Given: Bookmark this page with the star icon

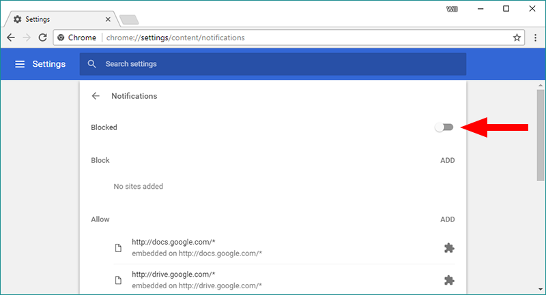Looking at the screenshot, I should pyautogui.click(x=517, y=37).
